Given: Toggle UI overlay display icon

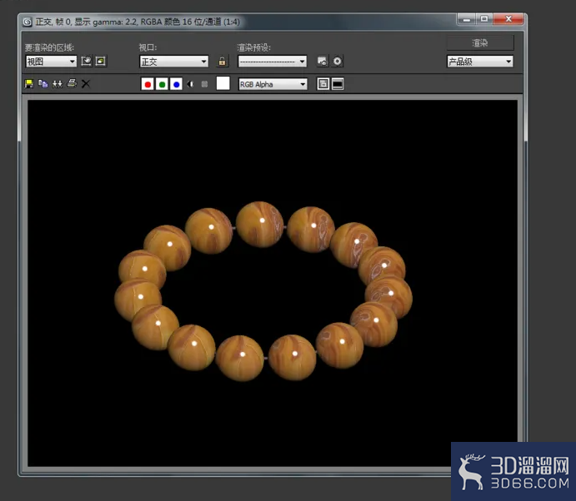Looking at the screenshot, I should pyautogui.click(x=323, y=84).
